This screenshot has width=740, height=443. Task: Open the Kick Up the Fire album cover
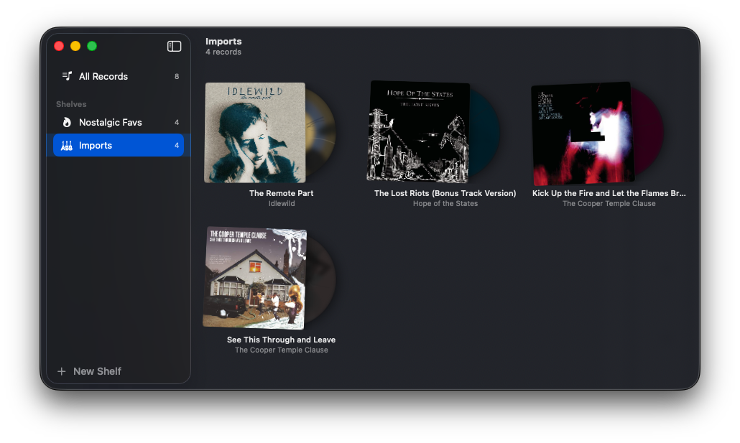tap(582, 133)
